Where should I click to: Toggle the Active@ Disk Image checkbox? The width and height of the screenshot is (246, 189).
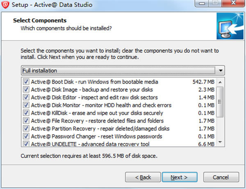coord(26,90)
